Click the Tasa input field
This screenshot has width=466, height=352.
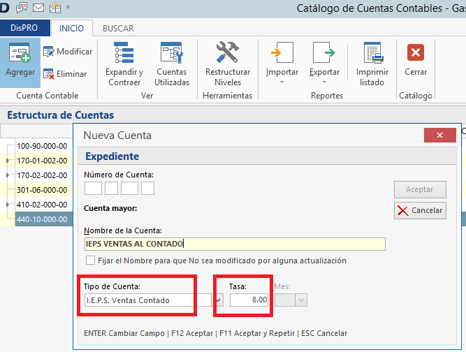click(249, 300)
